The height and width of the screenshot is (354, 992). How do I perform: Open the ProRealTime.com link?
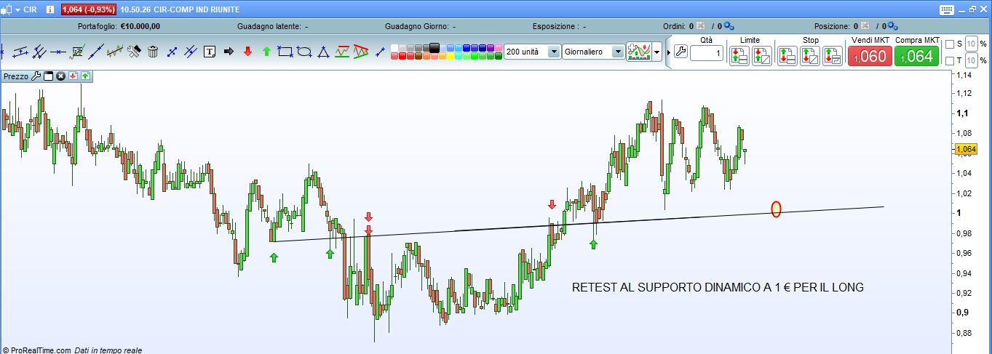coord(40,350)
